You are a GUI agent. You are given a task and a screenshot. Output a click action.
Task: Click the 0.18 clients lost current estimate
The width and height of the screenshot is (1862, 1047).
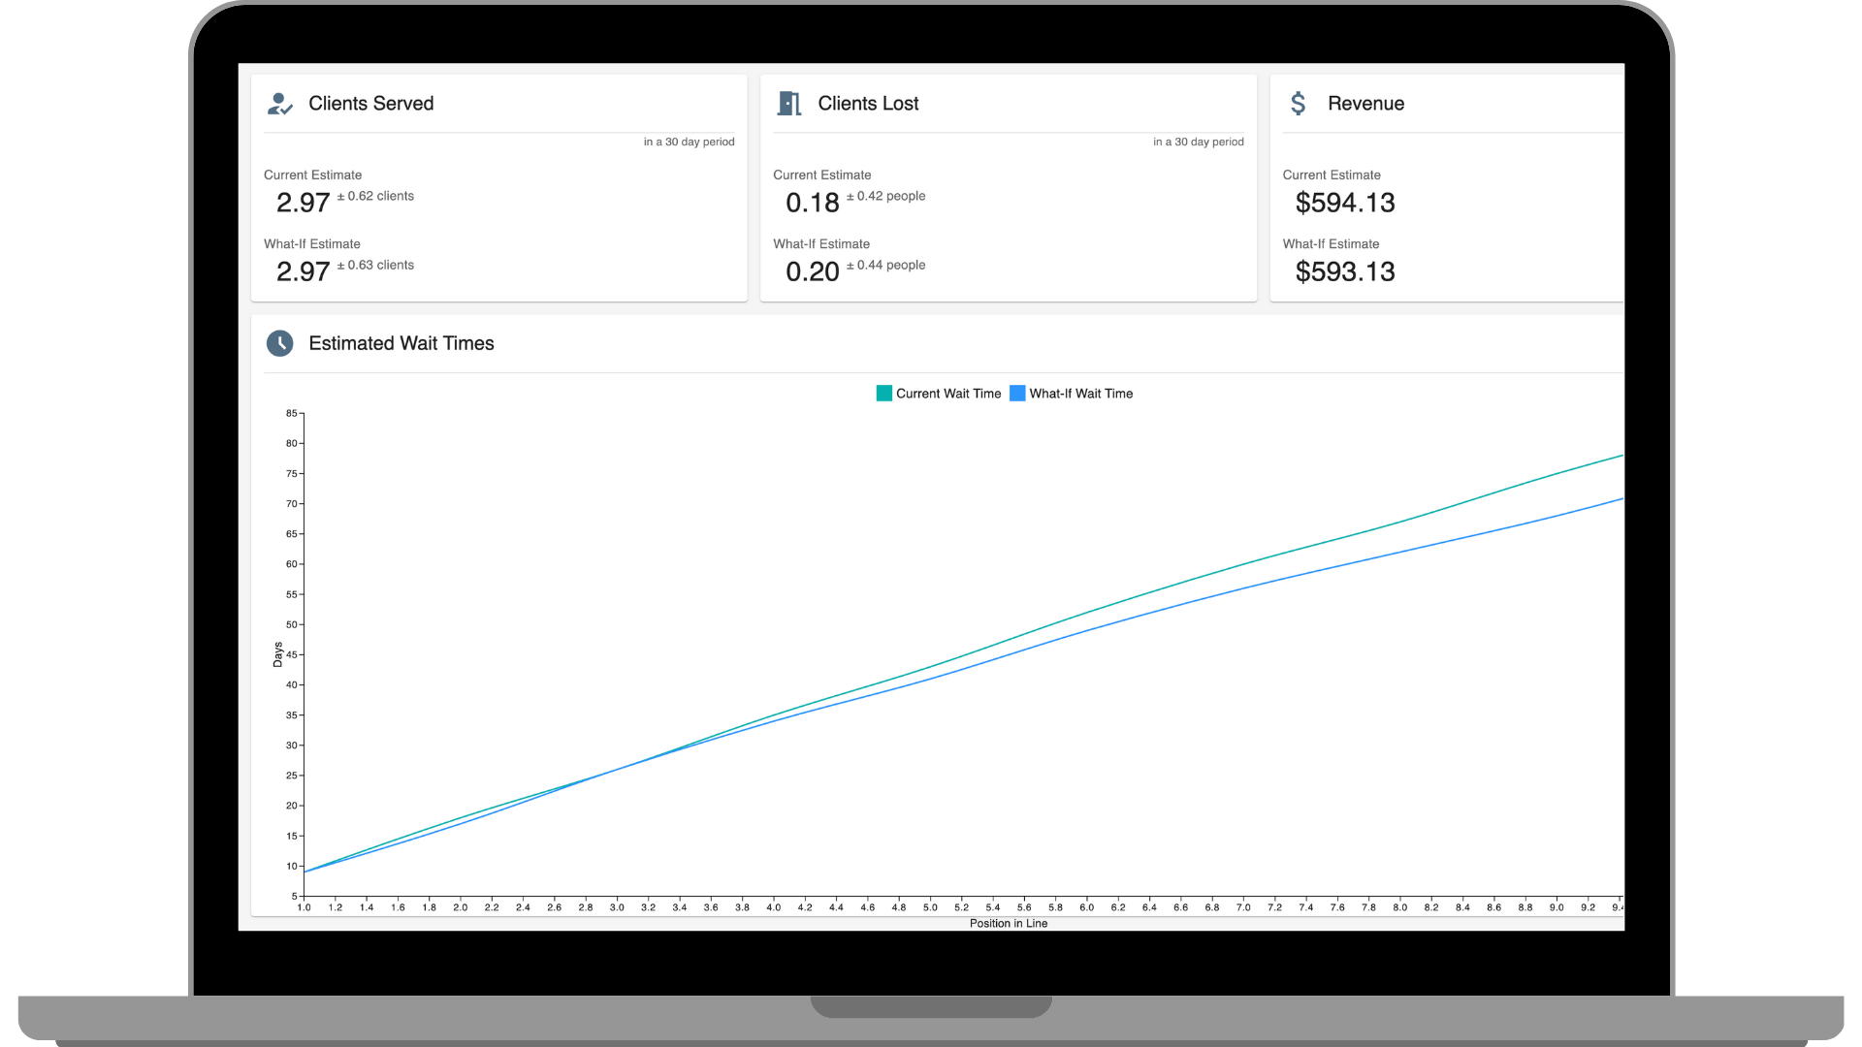812,203
